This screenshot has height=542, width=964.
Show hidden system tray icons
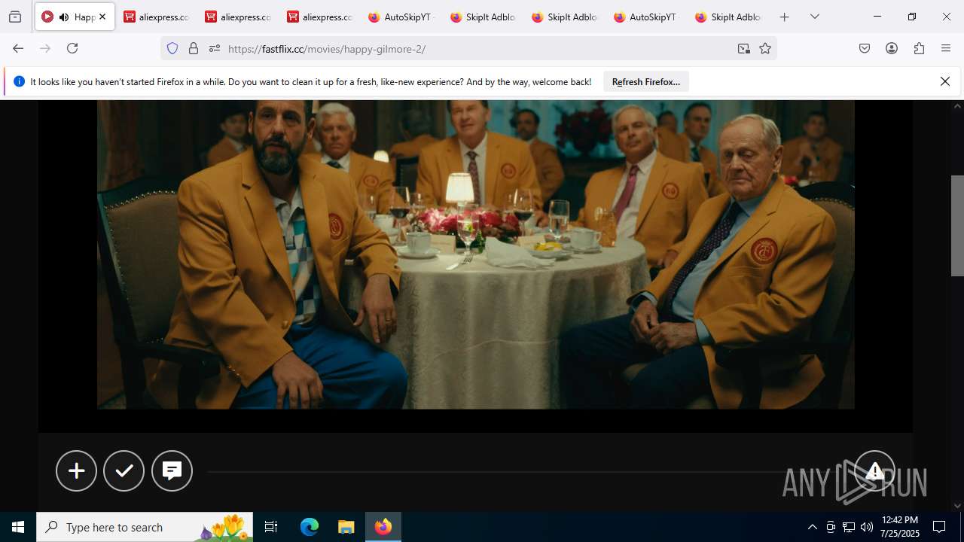812,527
